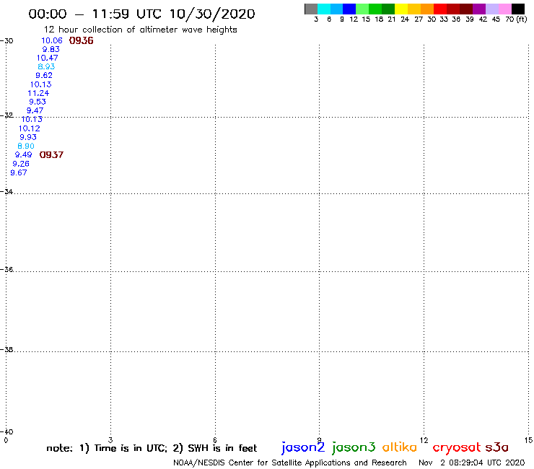
Task: Select the wave height value 10.47
Action: [x=47, y=58]
